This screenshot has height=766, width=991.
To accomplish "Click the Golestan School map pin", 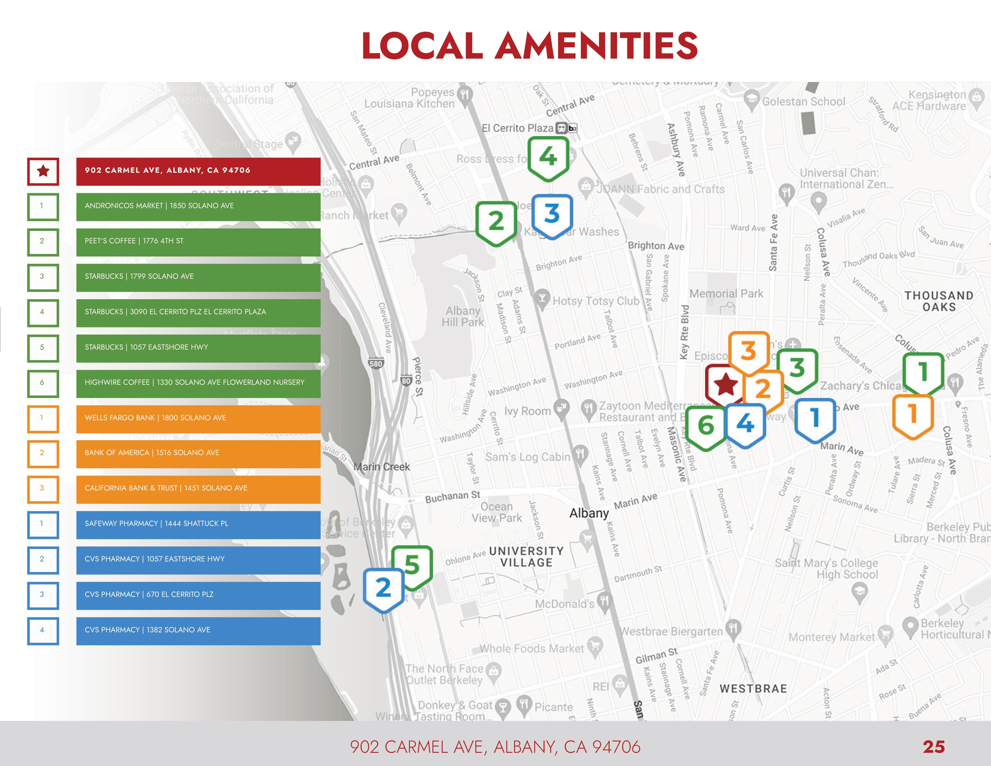I will pyautogui.click(x=752, y=99).
